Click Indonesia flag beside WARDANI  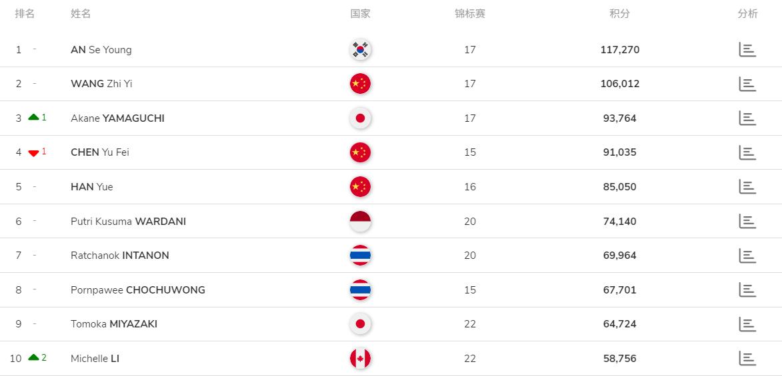point(360,221)
